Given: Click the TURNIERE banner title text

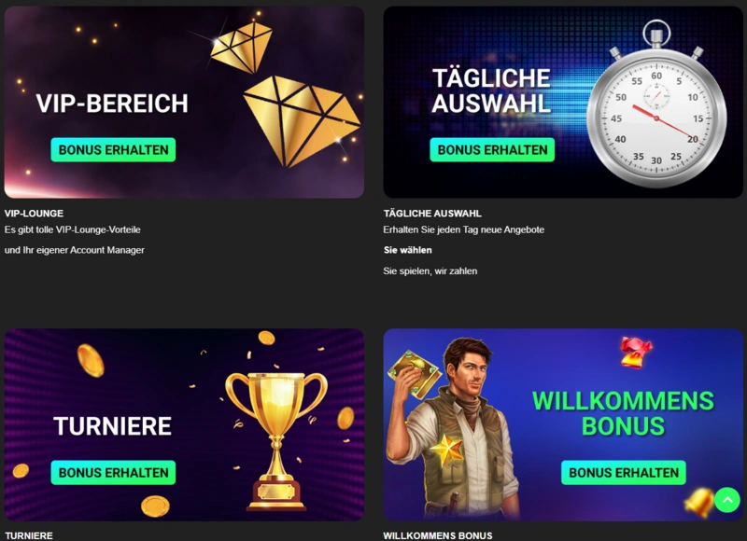Looking at the screenshot, I should coord(112,426).
